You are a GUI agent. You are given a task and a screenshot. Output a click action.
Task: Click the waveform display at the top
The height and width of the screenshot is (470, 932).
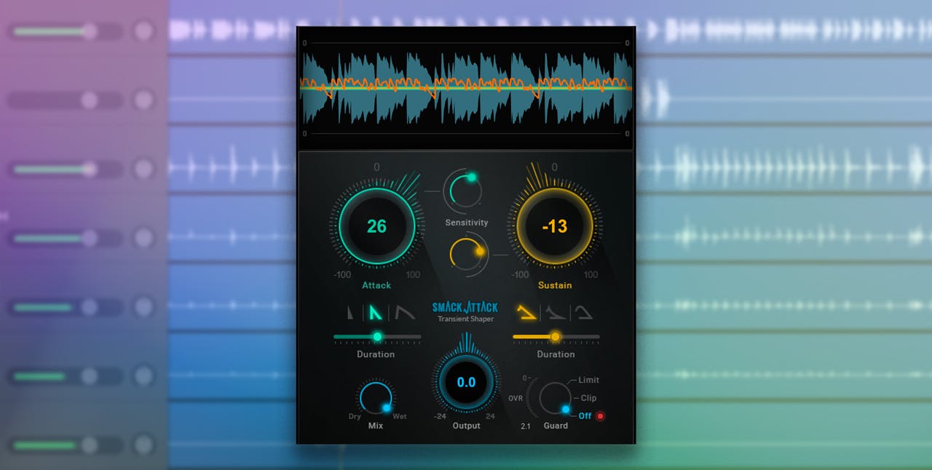point(466,89)
